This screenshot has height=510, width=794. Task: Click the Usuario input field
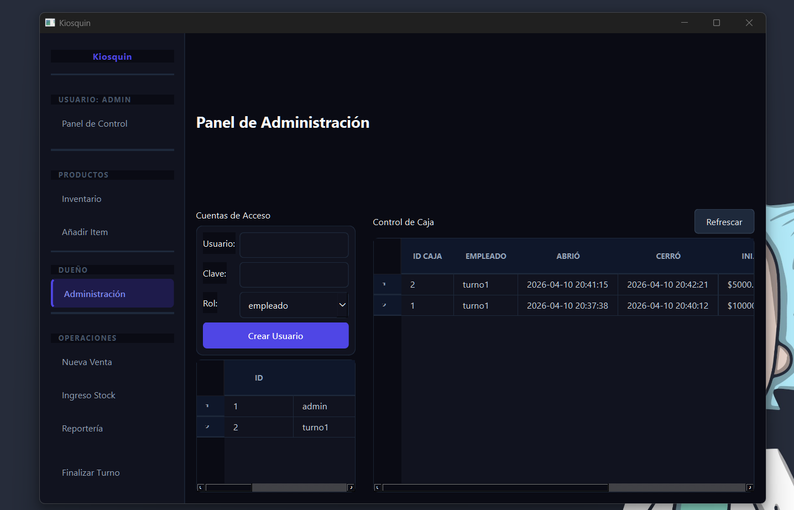click(294, 244)
